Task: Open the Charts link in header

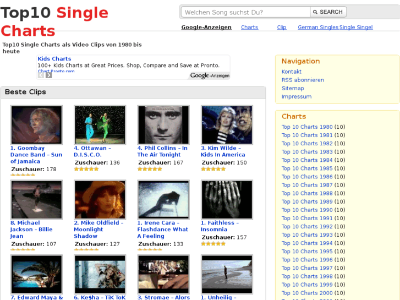Action: pyautogui.click(x=249, y=28)
